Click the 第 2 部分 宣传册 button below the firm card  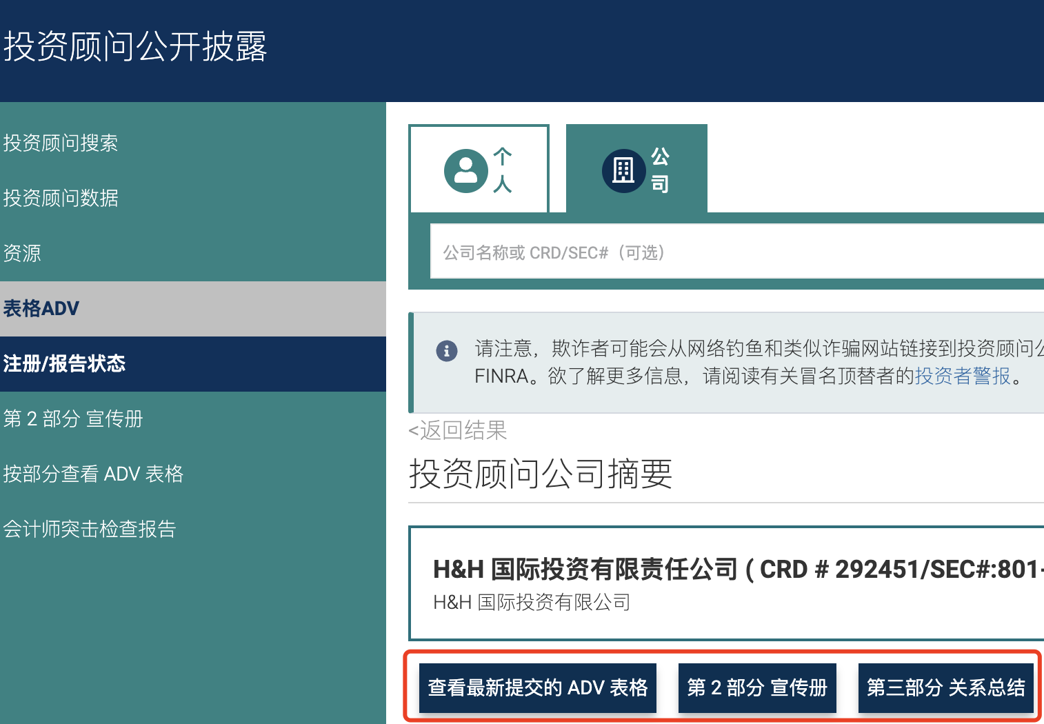pos(757,687)
